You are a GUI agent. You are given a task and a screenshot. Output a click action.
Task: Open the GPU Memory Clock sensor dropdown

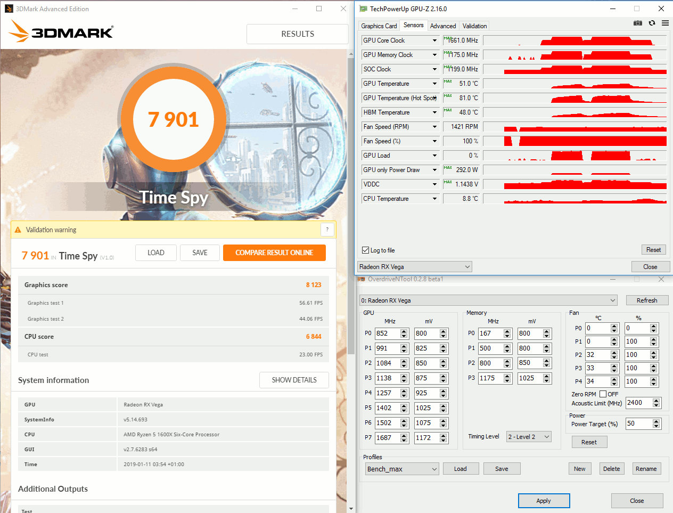tap(435, 55)
